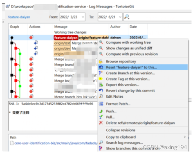The height and width of the screenshot is (154, 193).
Task: Click the Date column header
Action: coord(133,27)
